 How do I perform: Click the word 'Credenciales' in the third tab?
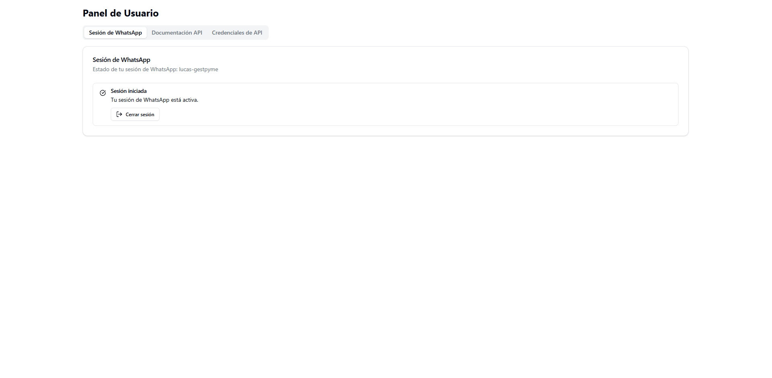coord(228,33)
